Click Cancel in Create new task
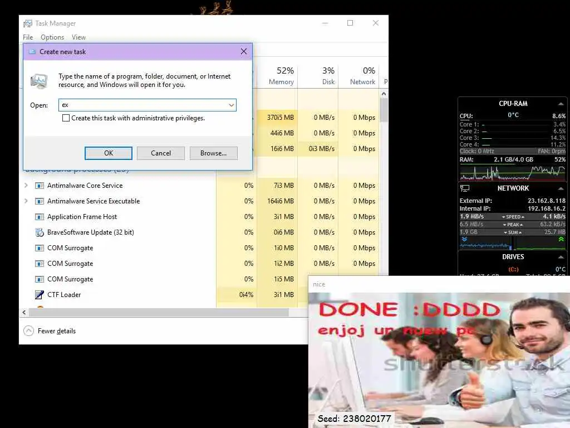Viewport: 570px width, 428px height. tap(161, 153)
